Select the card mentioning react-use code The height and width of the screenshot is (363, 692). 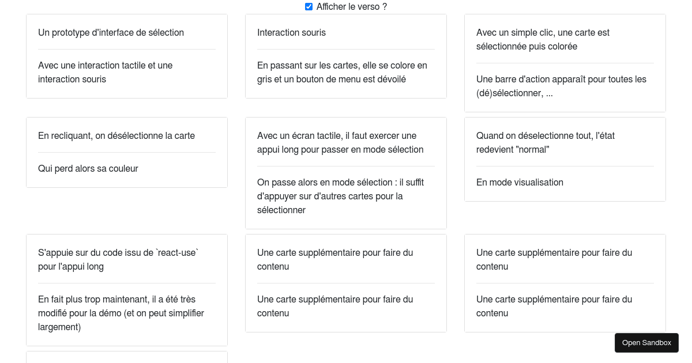[x=126, y=289]
